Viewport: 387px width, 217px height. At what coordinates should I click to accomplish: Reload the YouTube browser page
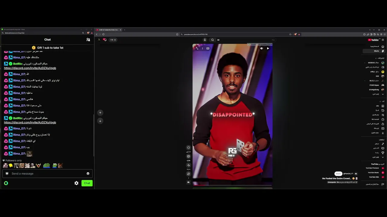click(103, 34)
